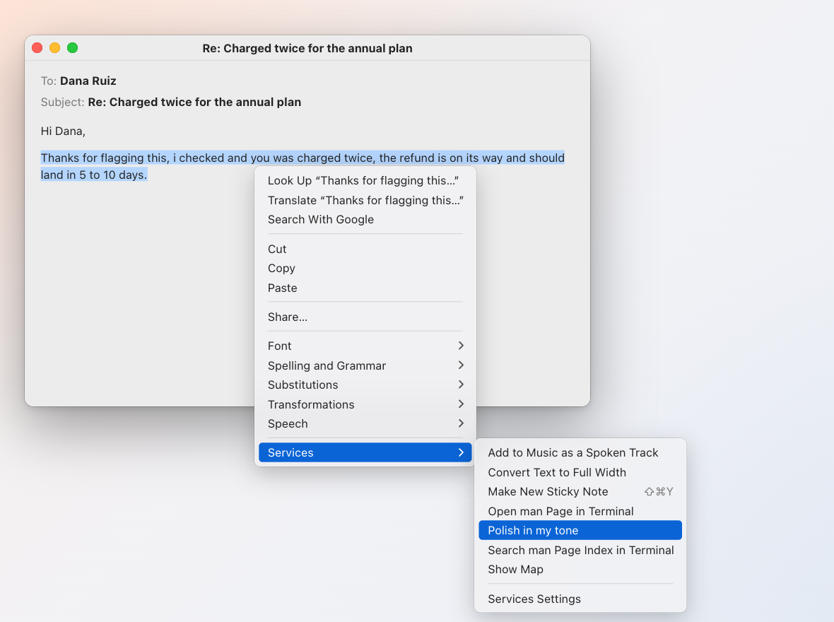The width and height of the screenshot is (834, 622).
Task: Choose Convert Text to Full Width
Action: coord(580,472)
